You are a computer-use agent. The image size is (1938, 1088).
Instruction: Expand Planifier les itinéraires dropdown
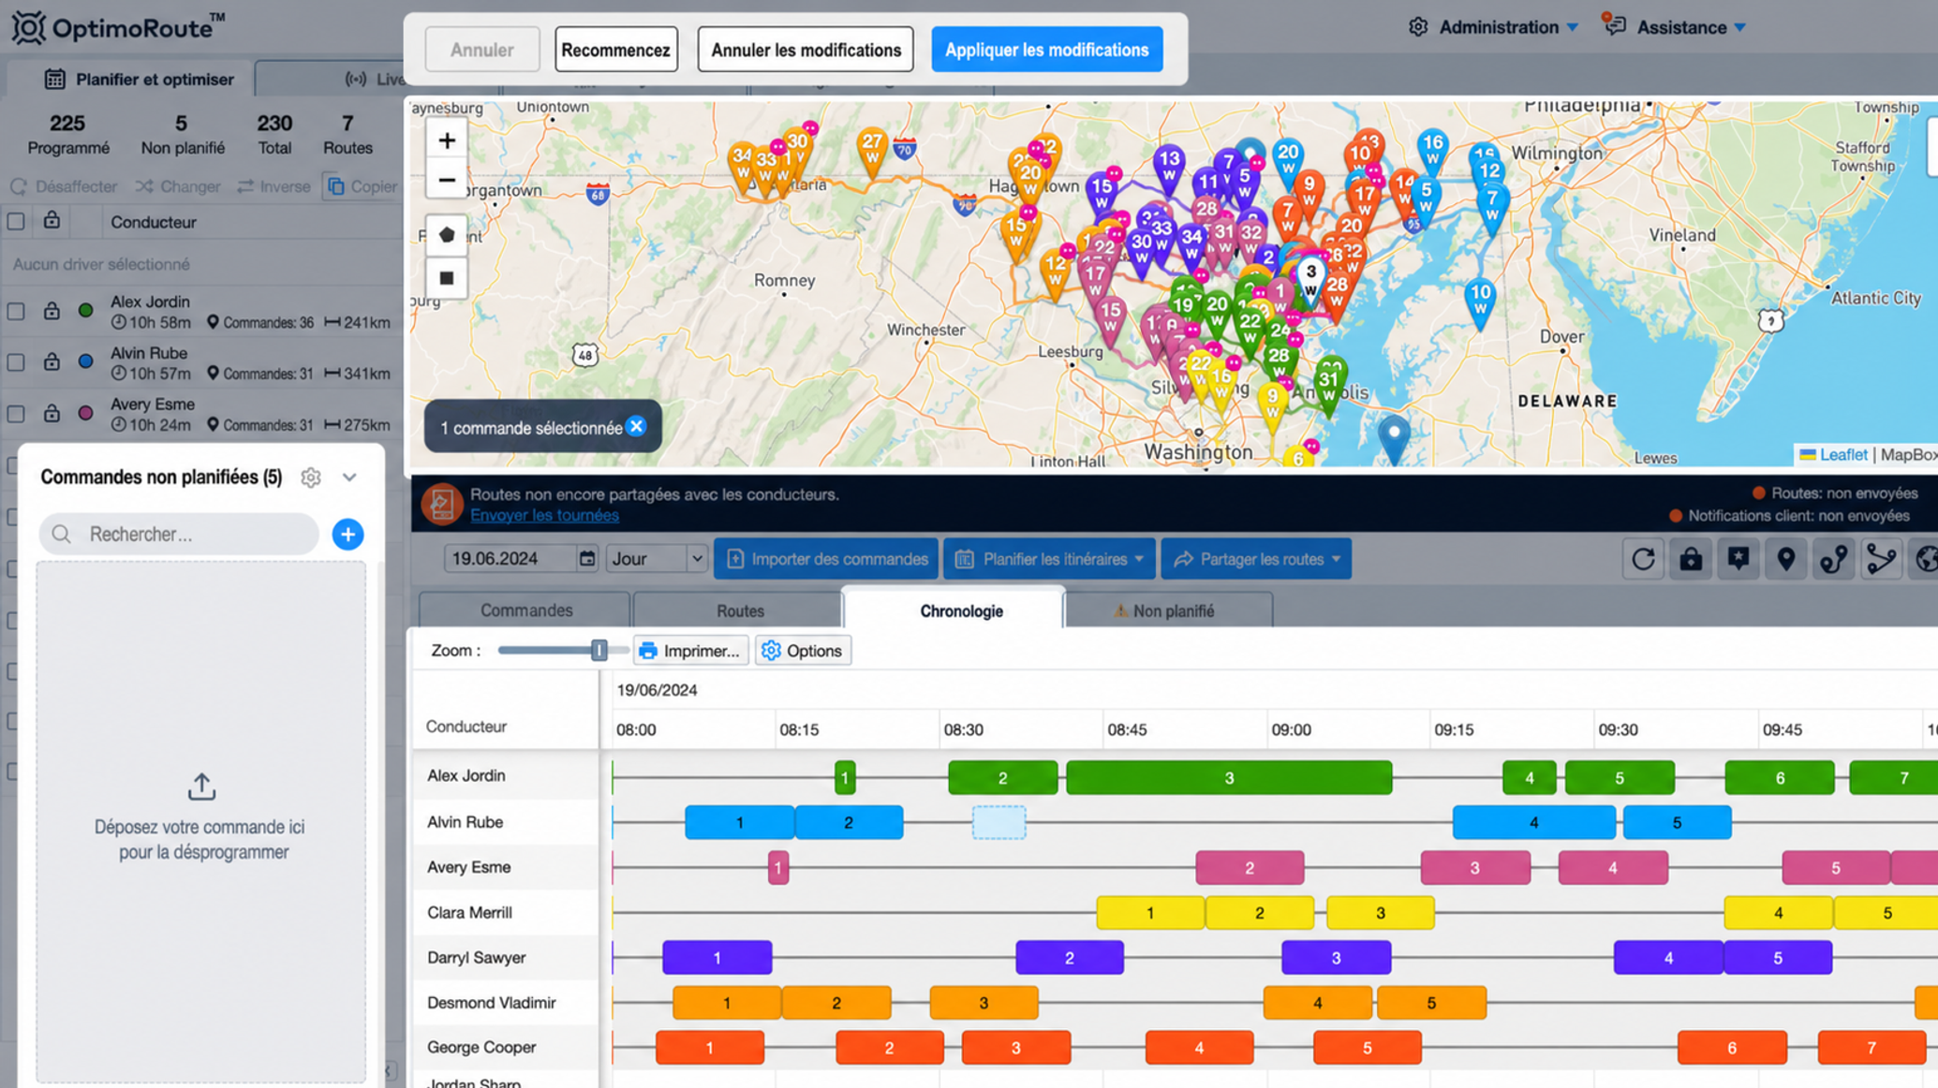click(x=1050, y=559)
